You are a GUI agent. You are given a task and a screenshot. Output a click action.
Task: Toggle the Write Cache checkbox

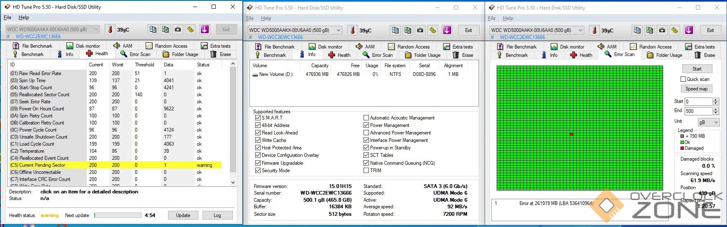coord(258,140)
